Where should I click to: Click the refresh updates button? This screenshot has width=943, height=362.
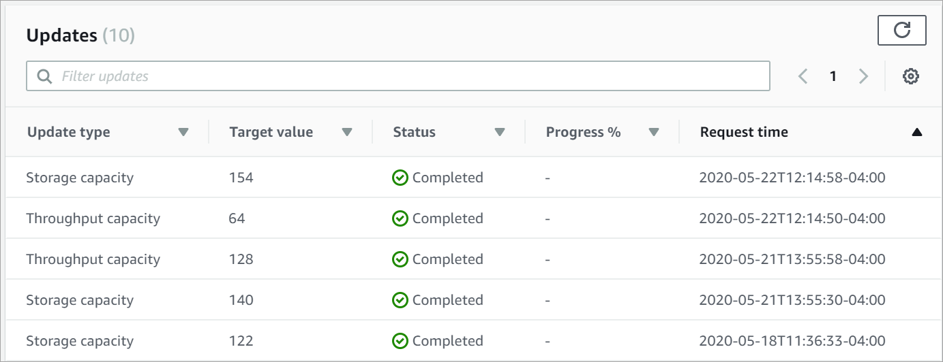pos(901,31)
